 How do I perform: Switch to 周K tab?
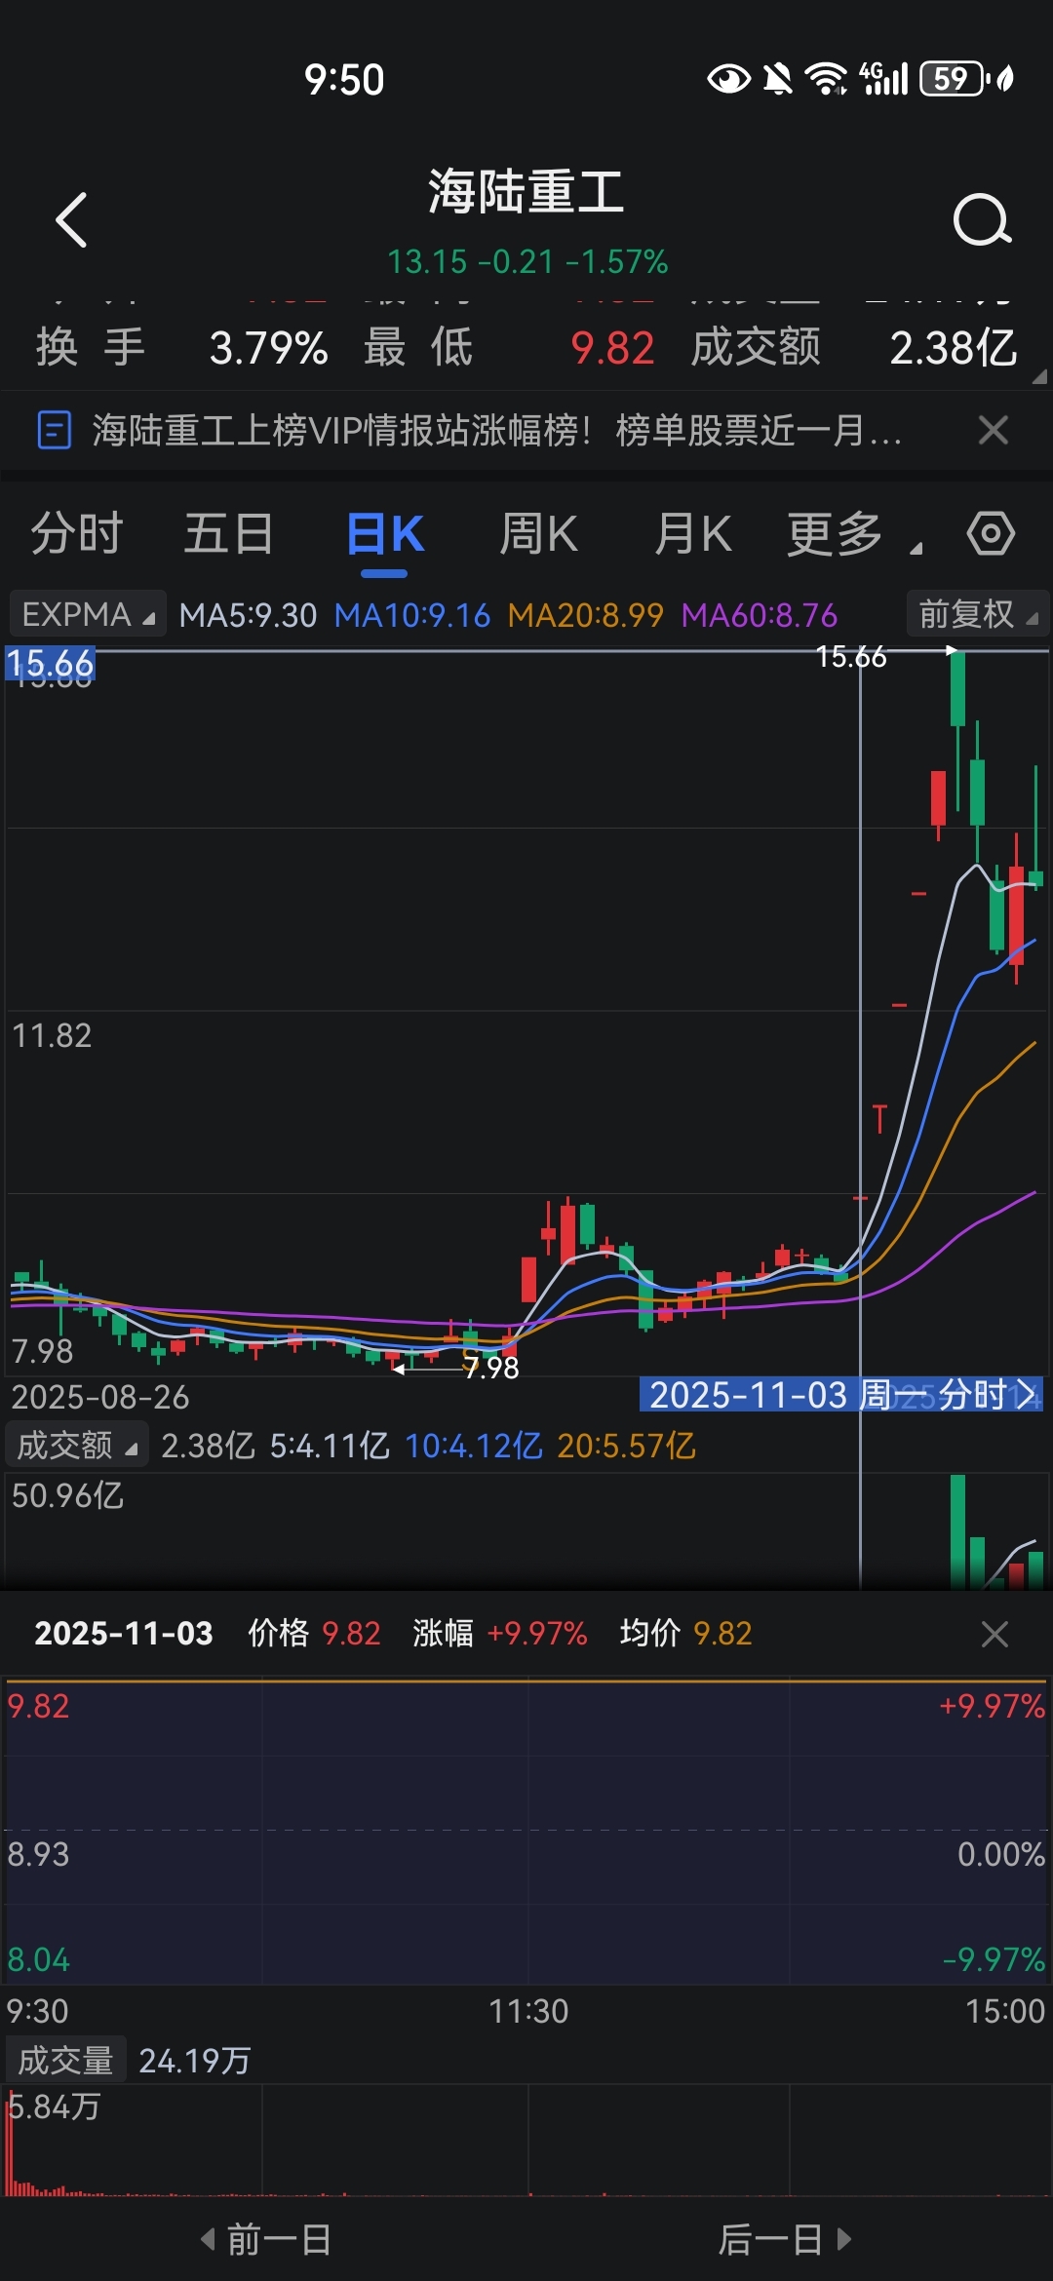538,533
